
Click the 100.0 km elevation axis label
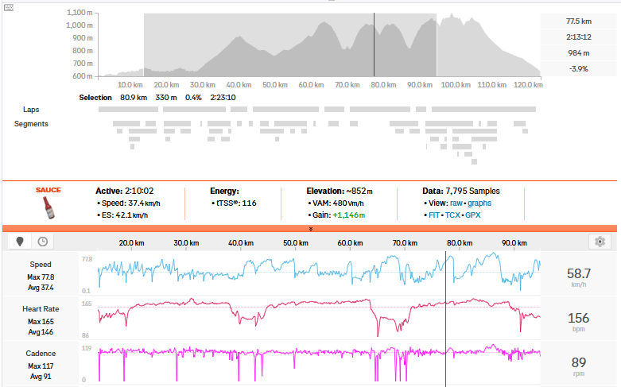tap(456, 85)
